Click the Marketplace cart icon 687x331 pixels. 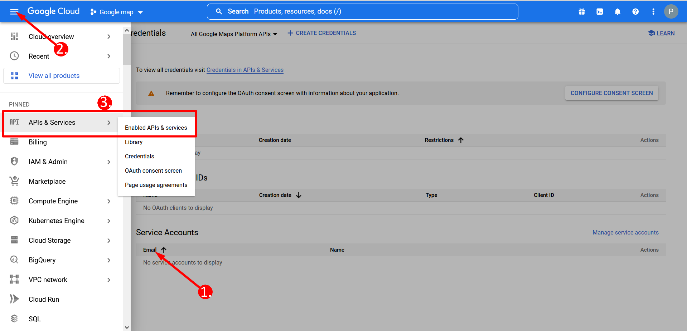click(x=14, y=181)
